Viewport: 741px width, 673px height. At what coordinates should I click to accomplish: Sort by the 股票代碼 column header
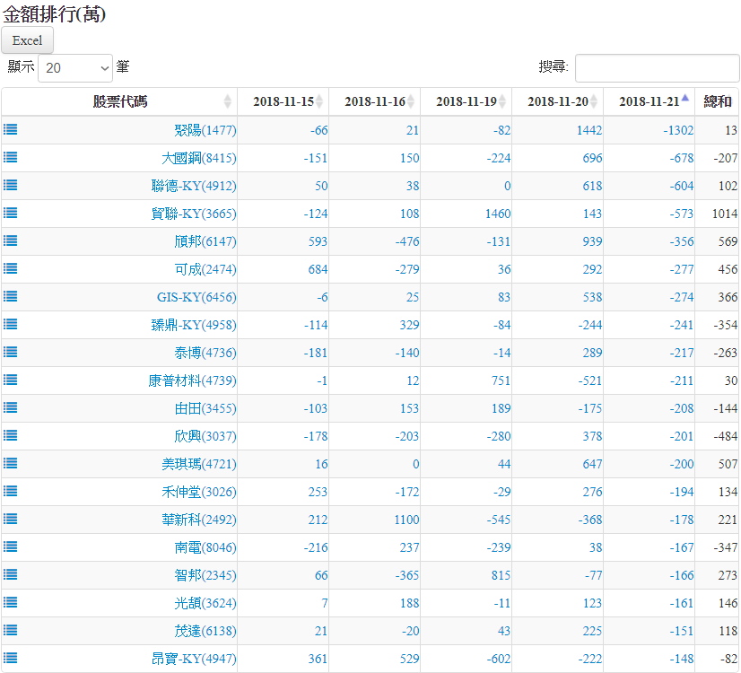(119, 101)
